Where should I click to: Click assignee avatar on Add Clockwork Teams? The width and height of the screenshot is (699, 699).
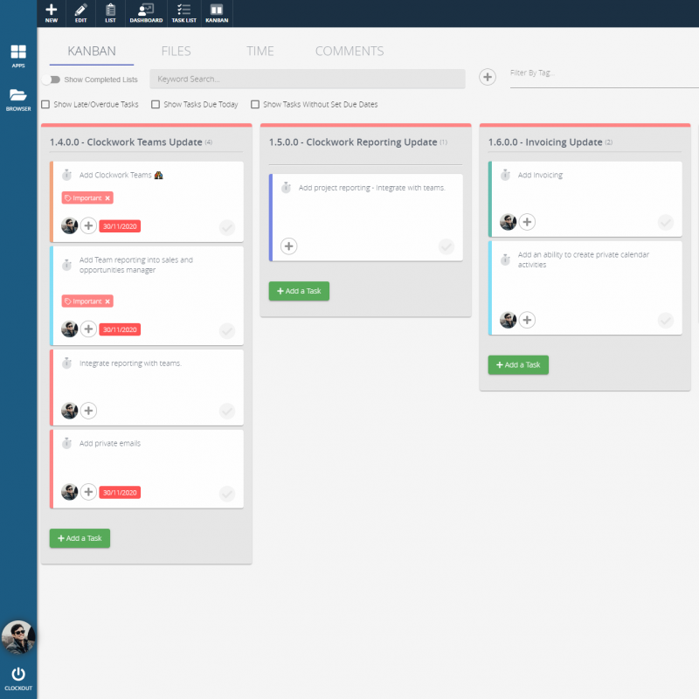pyautogui.click(x=70, y=225)
